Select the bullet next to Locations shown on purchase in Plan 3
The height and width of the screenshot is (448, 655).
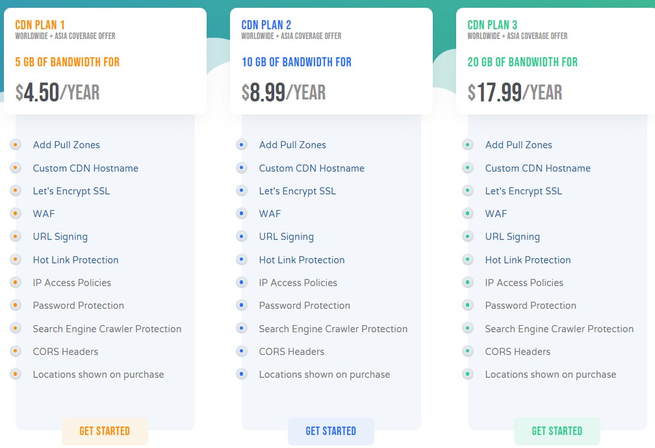(x=468, y=375)
